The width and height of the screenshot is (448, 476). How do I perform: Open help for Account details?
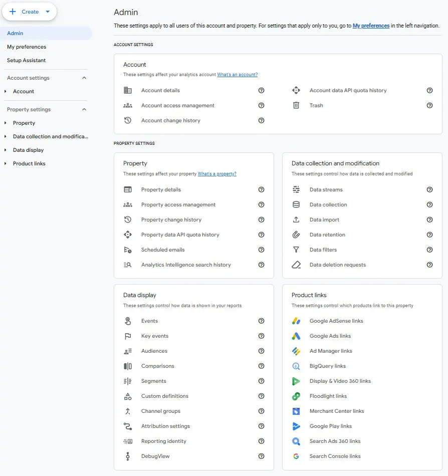click(262, 91)
